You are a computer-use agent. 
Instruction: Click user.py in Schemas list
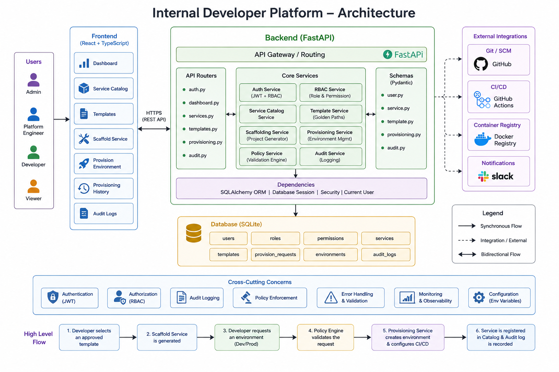(x=395, y=95)
